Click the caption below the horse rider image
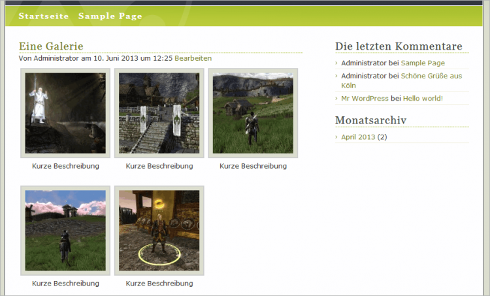 (65, 284)
